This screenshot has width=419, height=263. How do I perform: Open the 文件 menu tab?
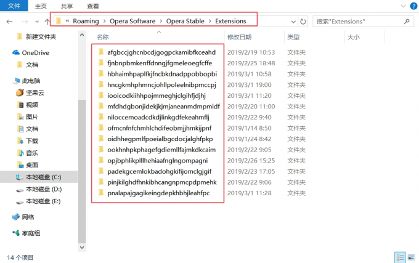pyautogui.click(x=14, y=6)
